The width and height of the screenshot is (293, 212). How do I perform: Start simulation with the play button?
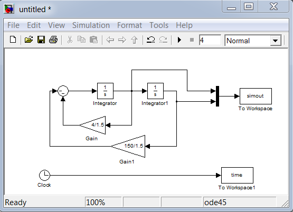point(179,40)
